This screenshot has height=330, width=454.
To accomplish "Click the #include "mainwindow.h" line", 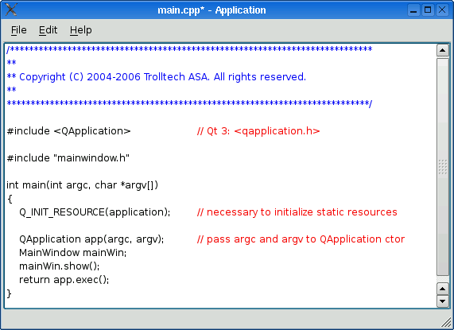I will 68,158.
